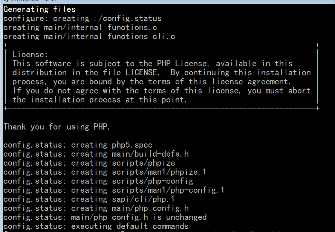The height and width of the screenshot is (232, 335).
Task: Click the word 'LICENSE.' in the license text
Action: point(142,73)
